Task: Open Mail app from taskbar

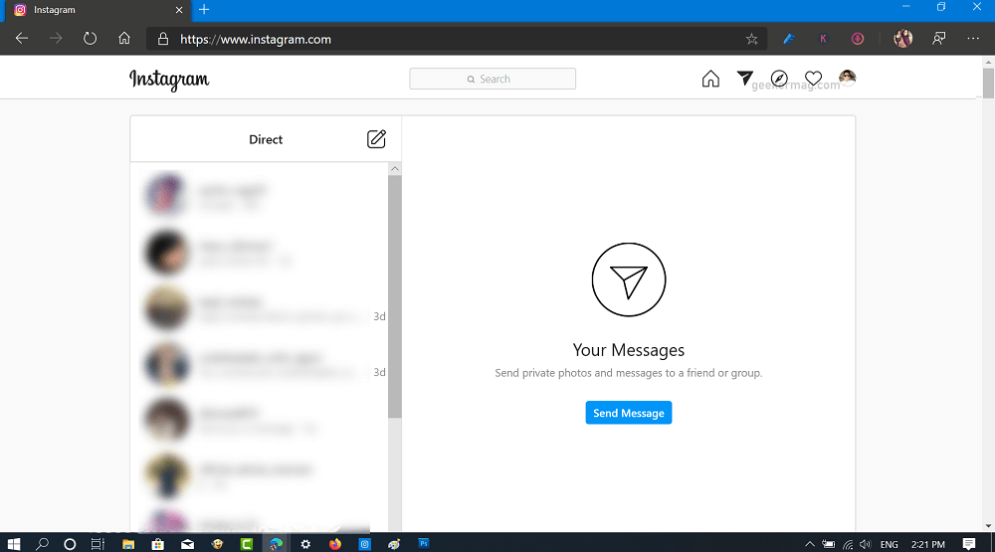Action: (187, 544)
